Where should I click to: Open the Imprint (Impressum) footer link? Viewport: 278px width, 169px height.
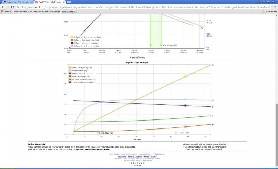coord(122,156)
